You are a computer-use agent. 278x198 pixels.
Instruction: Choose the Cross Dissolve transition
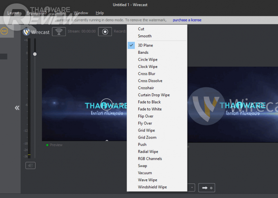tap(157, 81)
